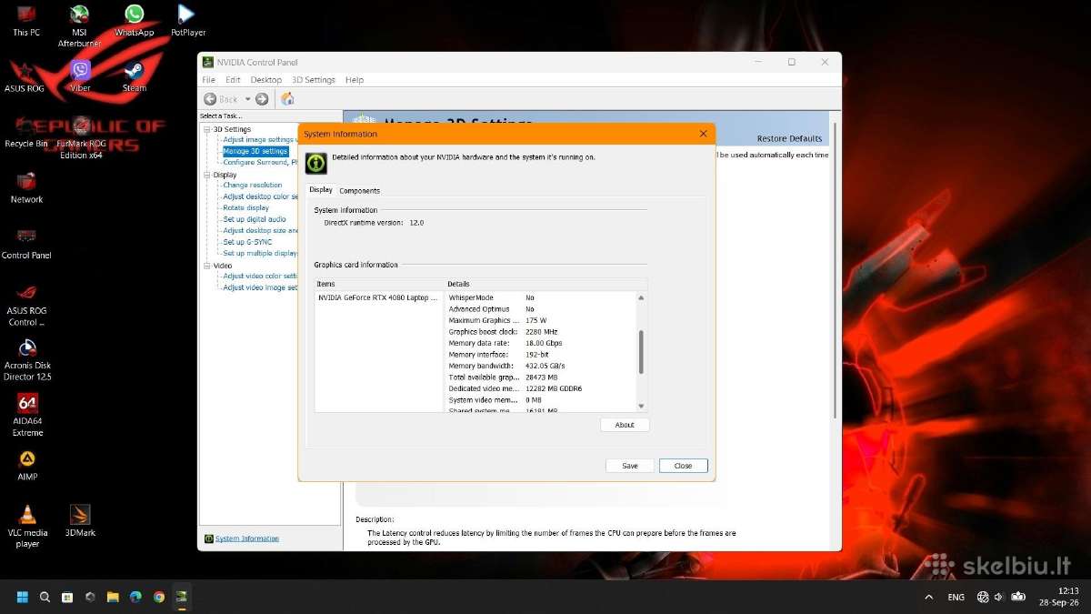Launch the ASUS ROG Control shortcut
1091x614 pixels.
26,305
